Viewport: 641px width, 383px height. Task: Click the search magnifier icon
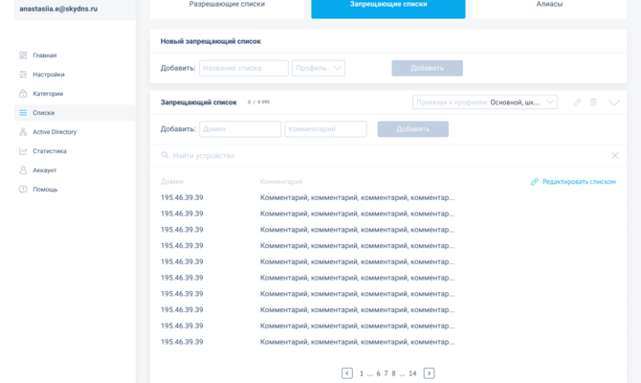click(x=165, y=155)
